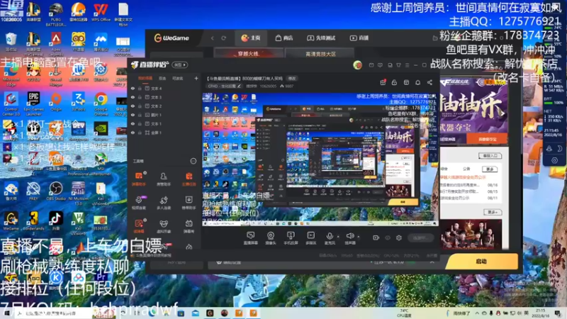This screenshot has width=567, height=319.
Task: Toggle visibility eye of the 全屏 1 layer
Action: pos(133,133)
